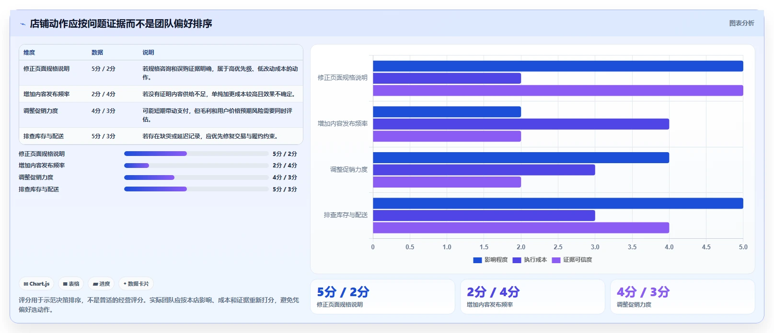Click the 修正页面规格说明 progress bar
Screen dimensions: 774x333
pos(196,154)
